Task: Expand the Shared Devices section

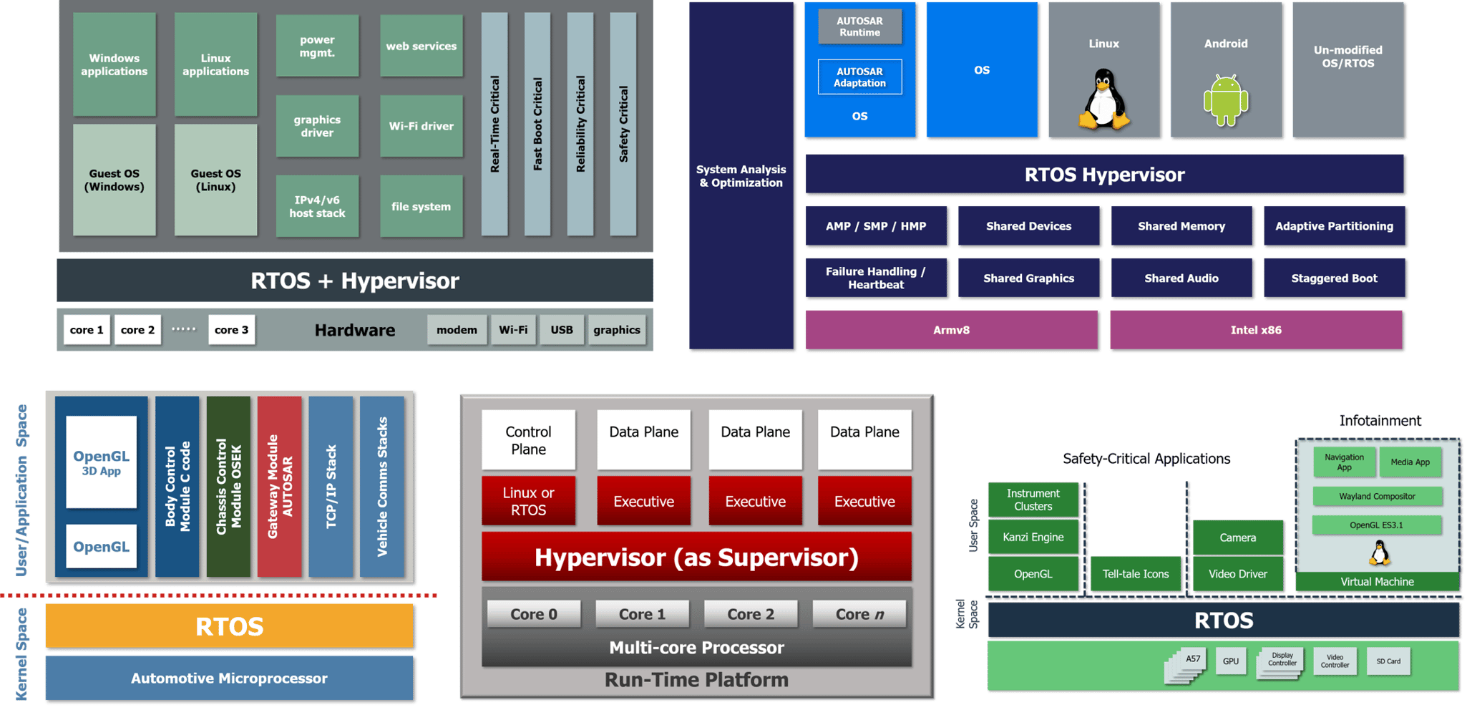Action: click(1029, 225)
